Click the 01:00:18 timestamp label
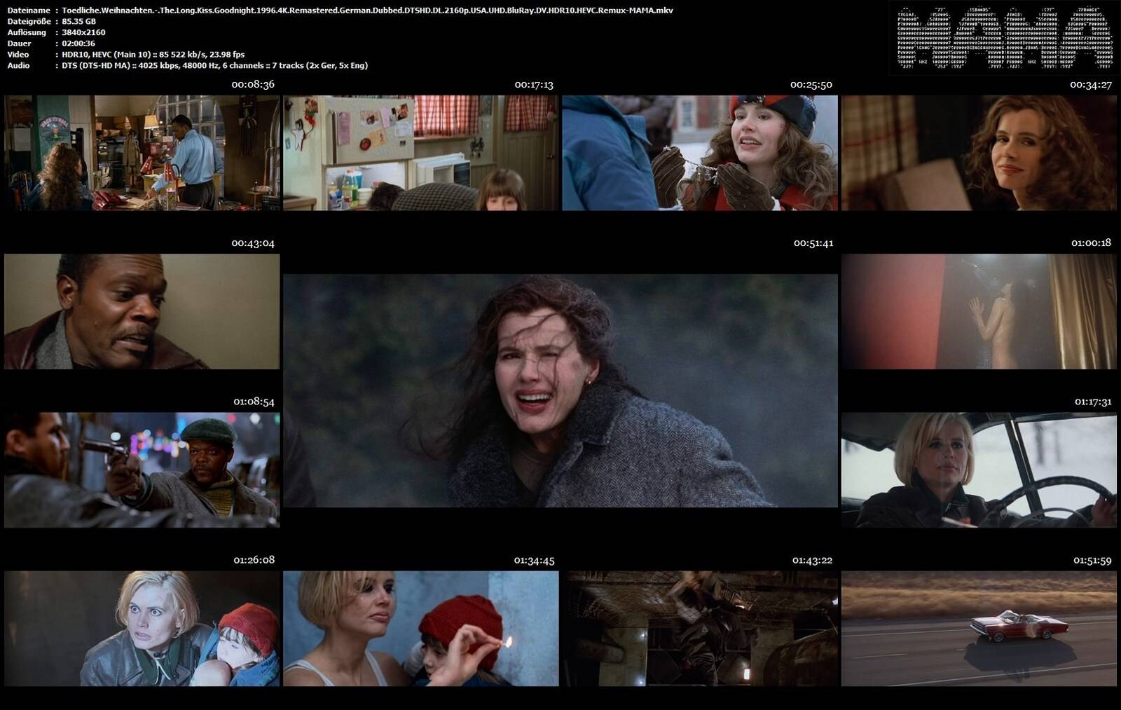This screenshot has height=710, width=1121. (1091, 243)
